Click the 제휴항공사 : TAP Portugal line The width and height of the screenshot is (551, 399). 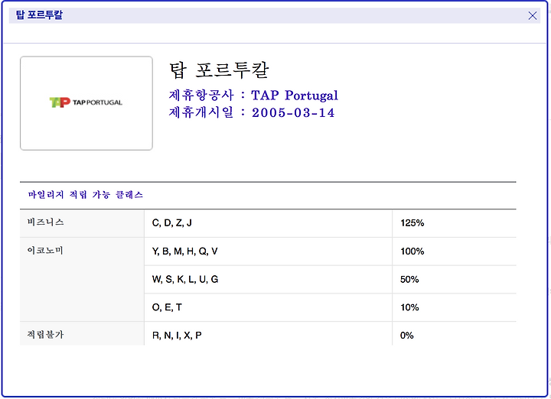[253, 95]
